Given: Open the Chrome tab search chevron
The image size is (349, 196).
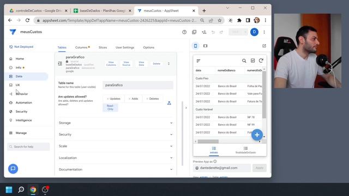Looking at the screenshot, I should (227, 8).
